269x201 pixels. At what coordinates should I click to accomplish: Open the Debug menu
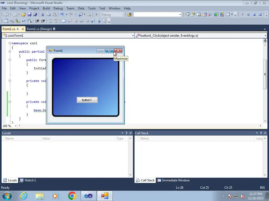[58, 8]
